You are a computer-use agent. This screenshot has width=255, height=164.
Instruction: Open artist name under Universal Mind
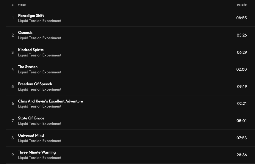(x=40, y=141)
